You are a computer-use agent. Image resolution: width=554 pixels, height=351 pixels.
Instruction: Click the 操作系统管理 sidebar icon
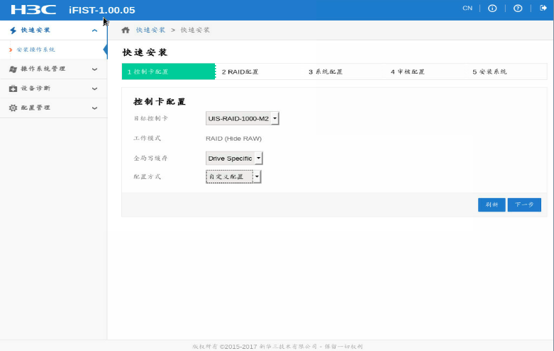point(13,69)
